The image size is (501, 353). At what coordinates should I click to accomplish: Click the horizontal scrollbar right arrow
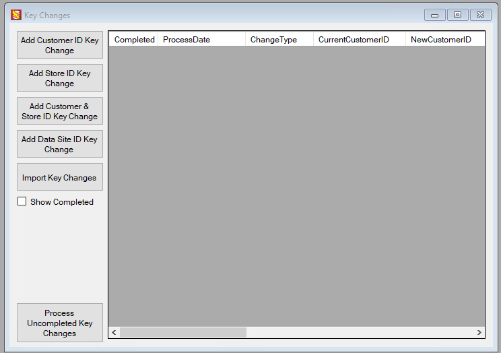[479, 333]
